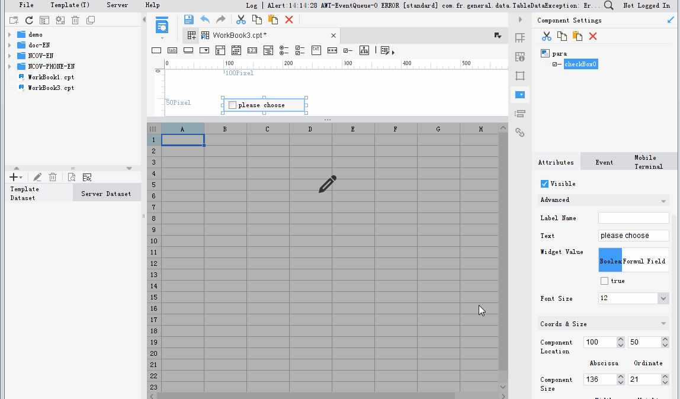Select the Label widget tool

pyautogui.click(x=172, y=50)
